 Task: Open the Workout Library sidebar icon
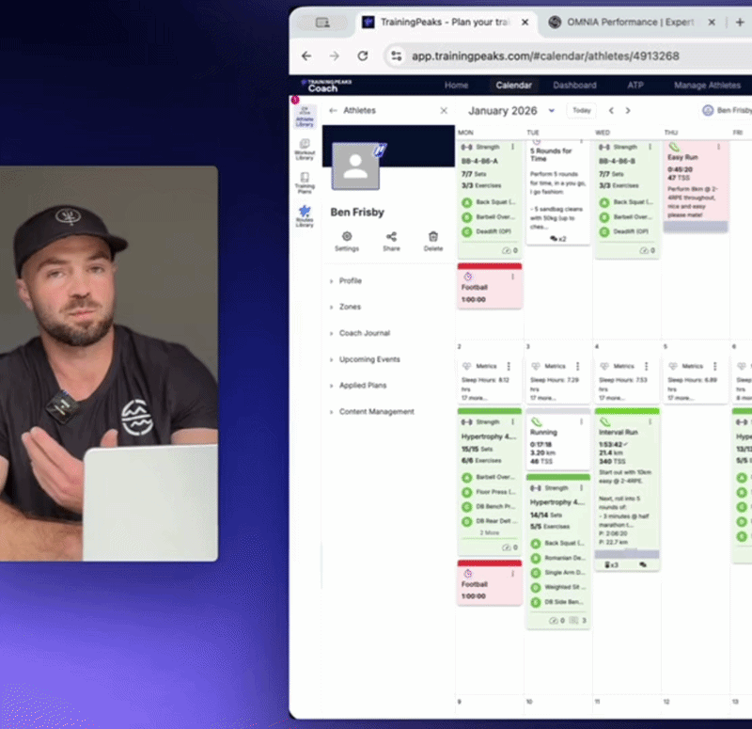[x=305, y=150]
